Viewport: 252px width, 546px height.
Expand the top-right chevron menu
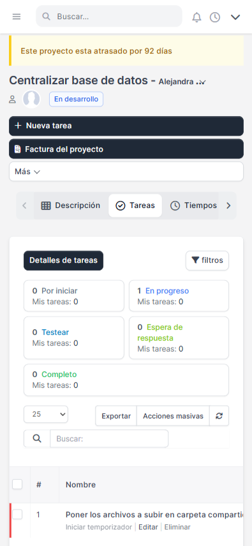click(235, 17)
